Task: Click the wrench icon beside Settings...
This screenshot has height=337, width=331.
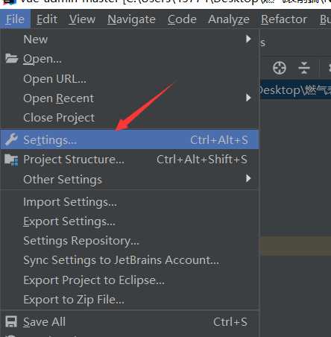Action: [11, 139]
